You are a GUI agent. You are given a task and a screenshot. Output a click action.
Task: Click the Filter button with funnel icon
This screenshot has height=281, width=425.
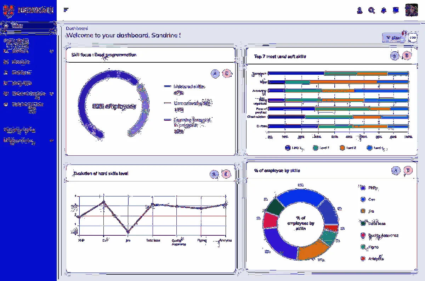(394, 38)
